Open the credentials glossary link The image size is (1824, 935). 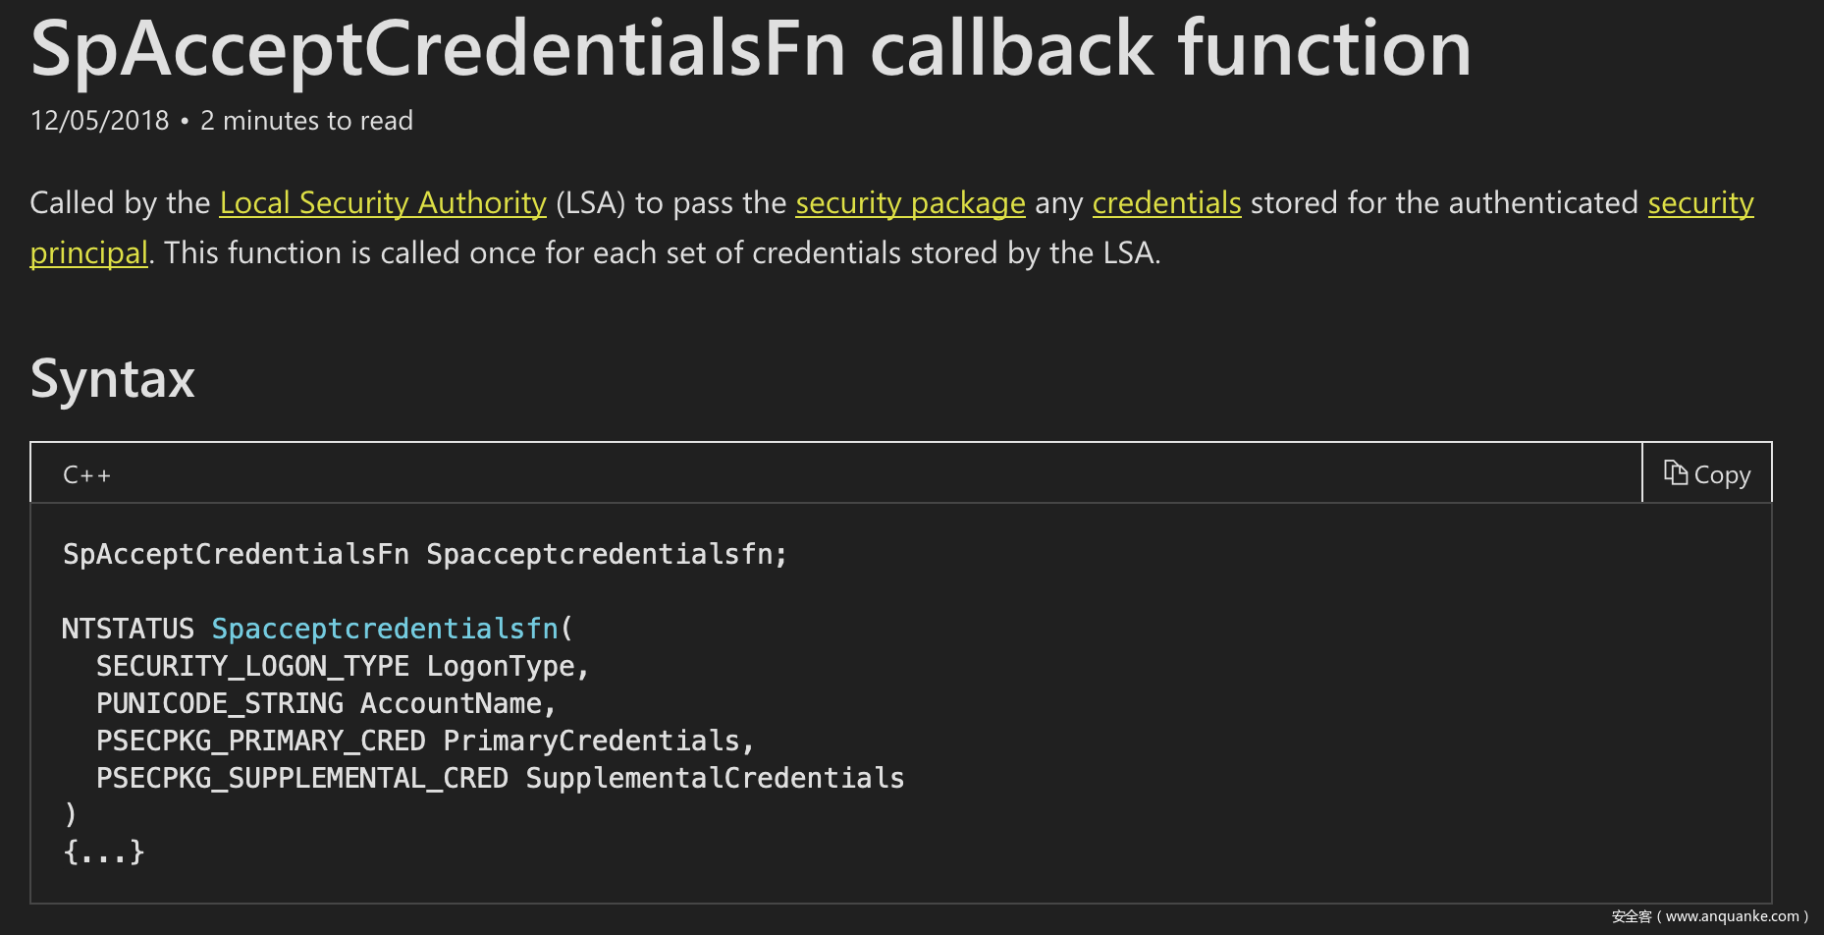click(1166, 203)
